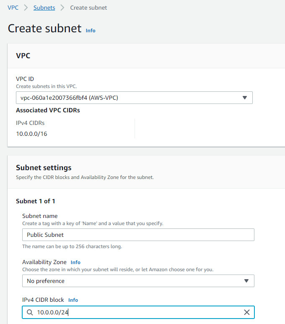The width and height of the screenshot is (285, 324).
Task: Go to the Subnets breadcrumb link
Action: click(x=44, y=8)
